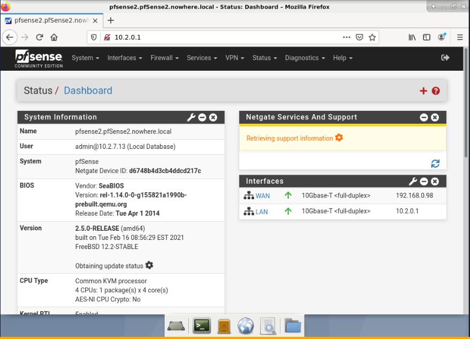Click the WAN network interface icon
This screenshot has width=470, height=339.
click(249, 195)
